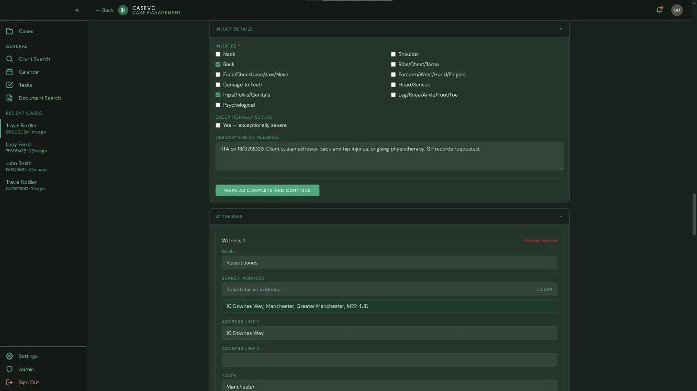Viewport: 697px width, 391px height.
Task: Open Document Search via its file icon
Action: pyautogui.click(x=10, y=98)
